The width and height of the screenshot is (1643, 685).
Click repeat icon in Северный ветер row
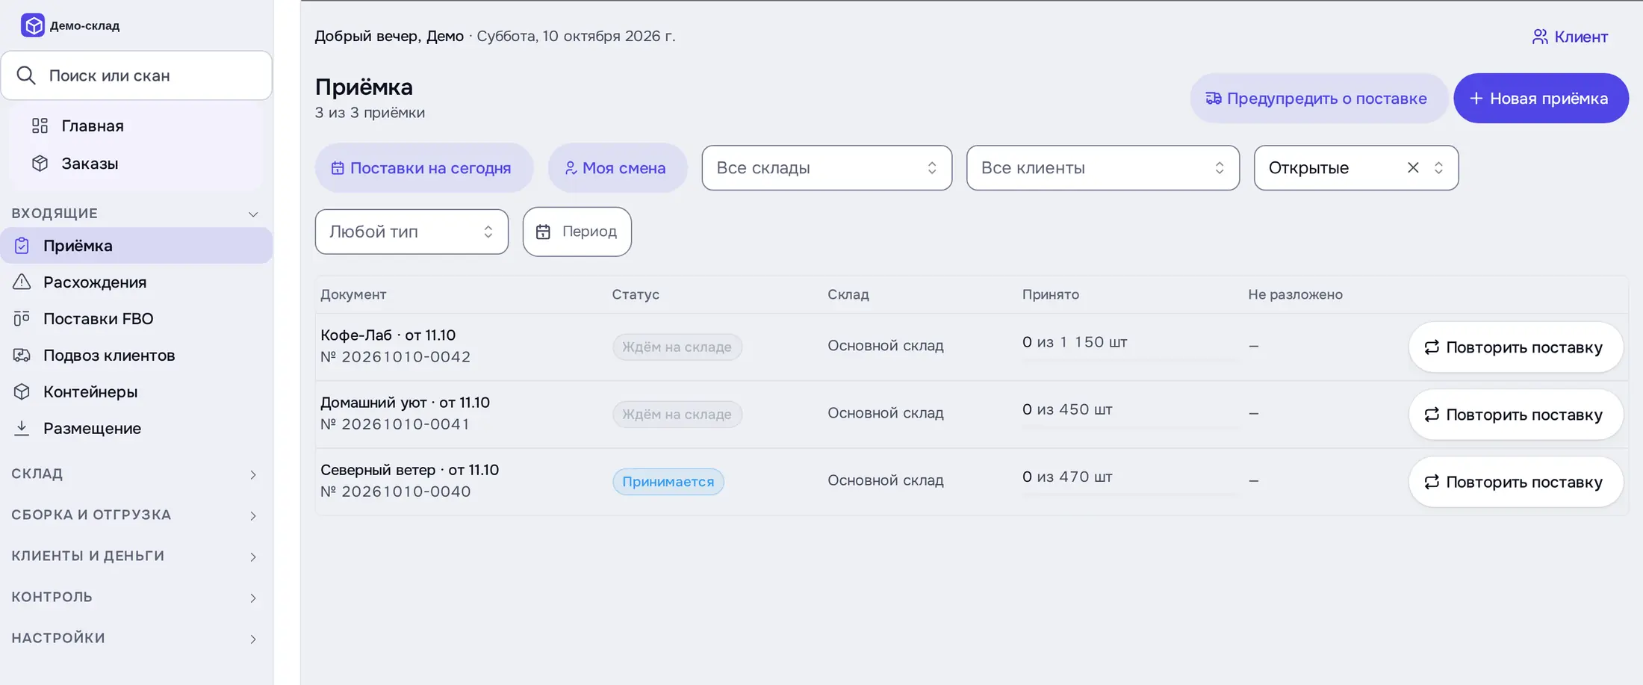point(1431,482)
